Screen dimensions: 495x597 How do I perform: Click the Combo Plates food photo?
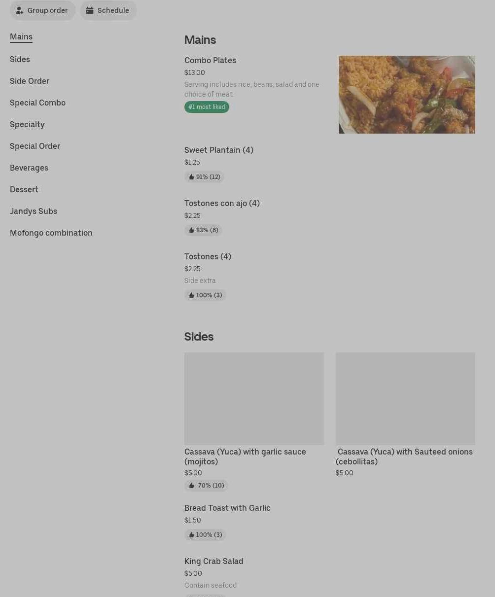click(x=407, y=95)
